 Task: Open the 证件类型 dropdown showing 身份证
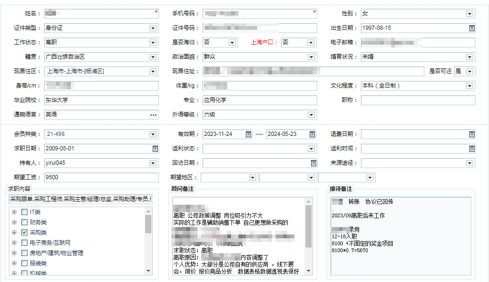click(x=153, y=28)
